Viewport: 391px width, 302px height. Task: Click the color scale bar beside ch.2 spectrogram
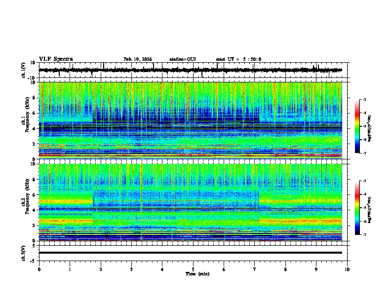[357, 208]
